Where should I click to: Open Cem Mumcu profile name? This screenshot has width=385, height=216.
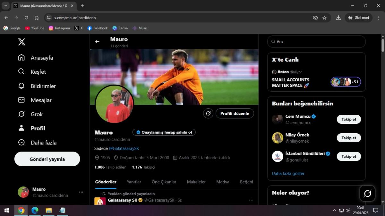(298, 116)
